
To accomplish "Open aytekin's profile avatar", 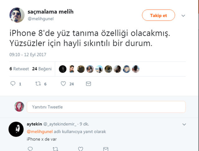I will click(x=16, y=129).
